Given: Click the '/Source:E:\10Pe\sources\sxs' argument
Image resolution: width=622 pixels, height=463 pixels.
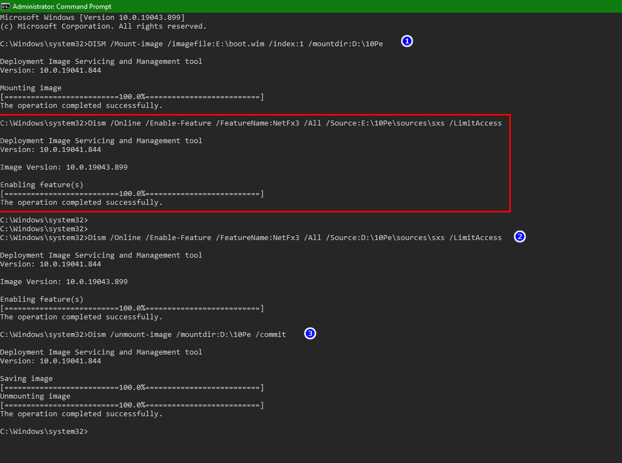Looking at the screenshot, I should pyautogui.click(x=385, y=123).
